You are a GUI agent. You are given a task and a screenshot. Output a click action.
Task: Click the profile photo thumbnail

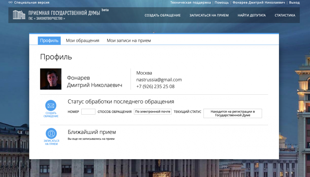point(51,79)
